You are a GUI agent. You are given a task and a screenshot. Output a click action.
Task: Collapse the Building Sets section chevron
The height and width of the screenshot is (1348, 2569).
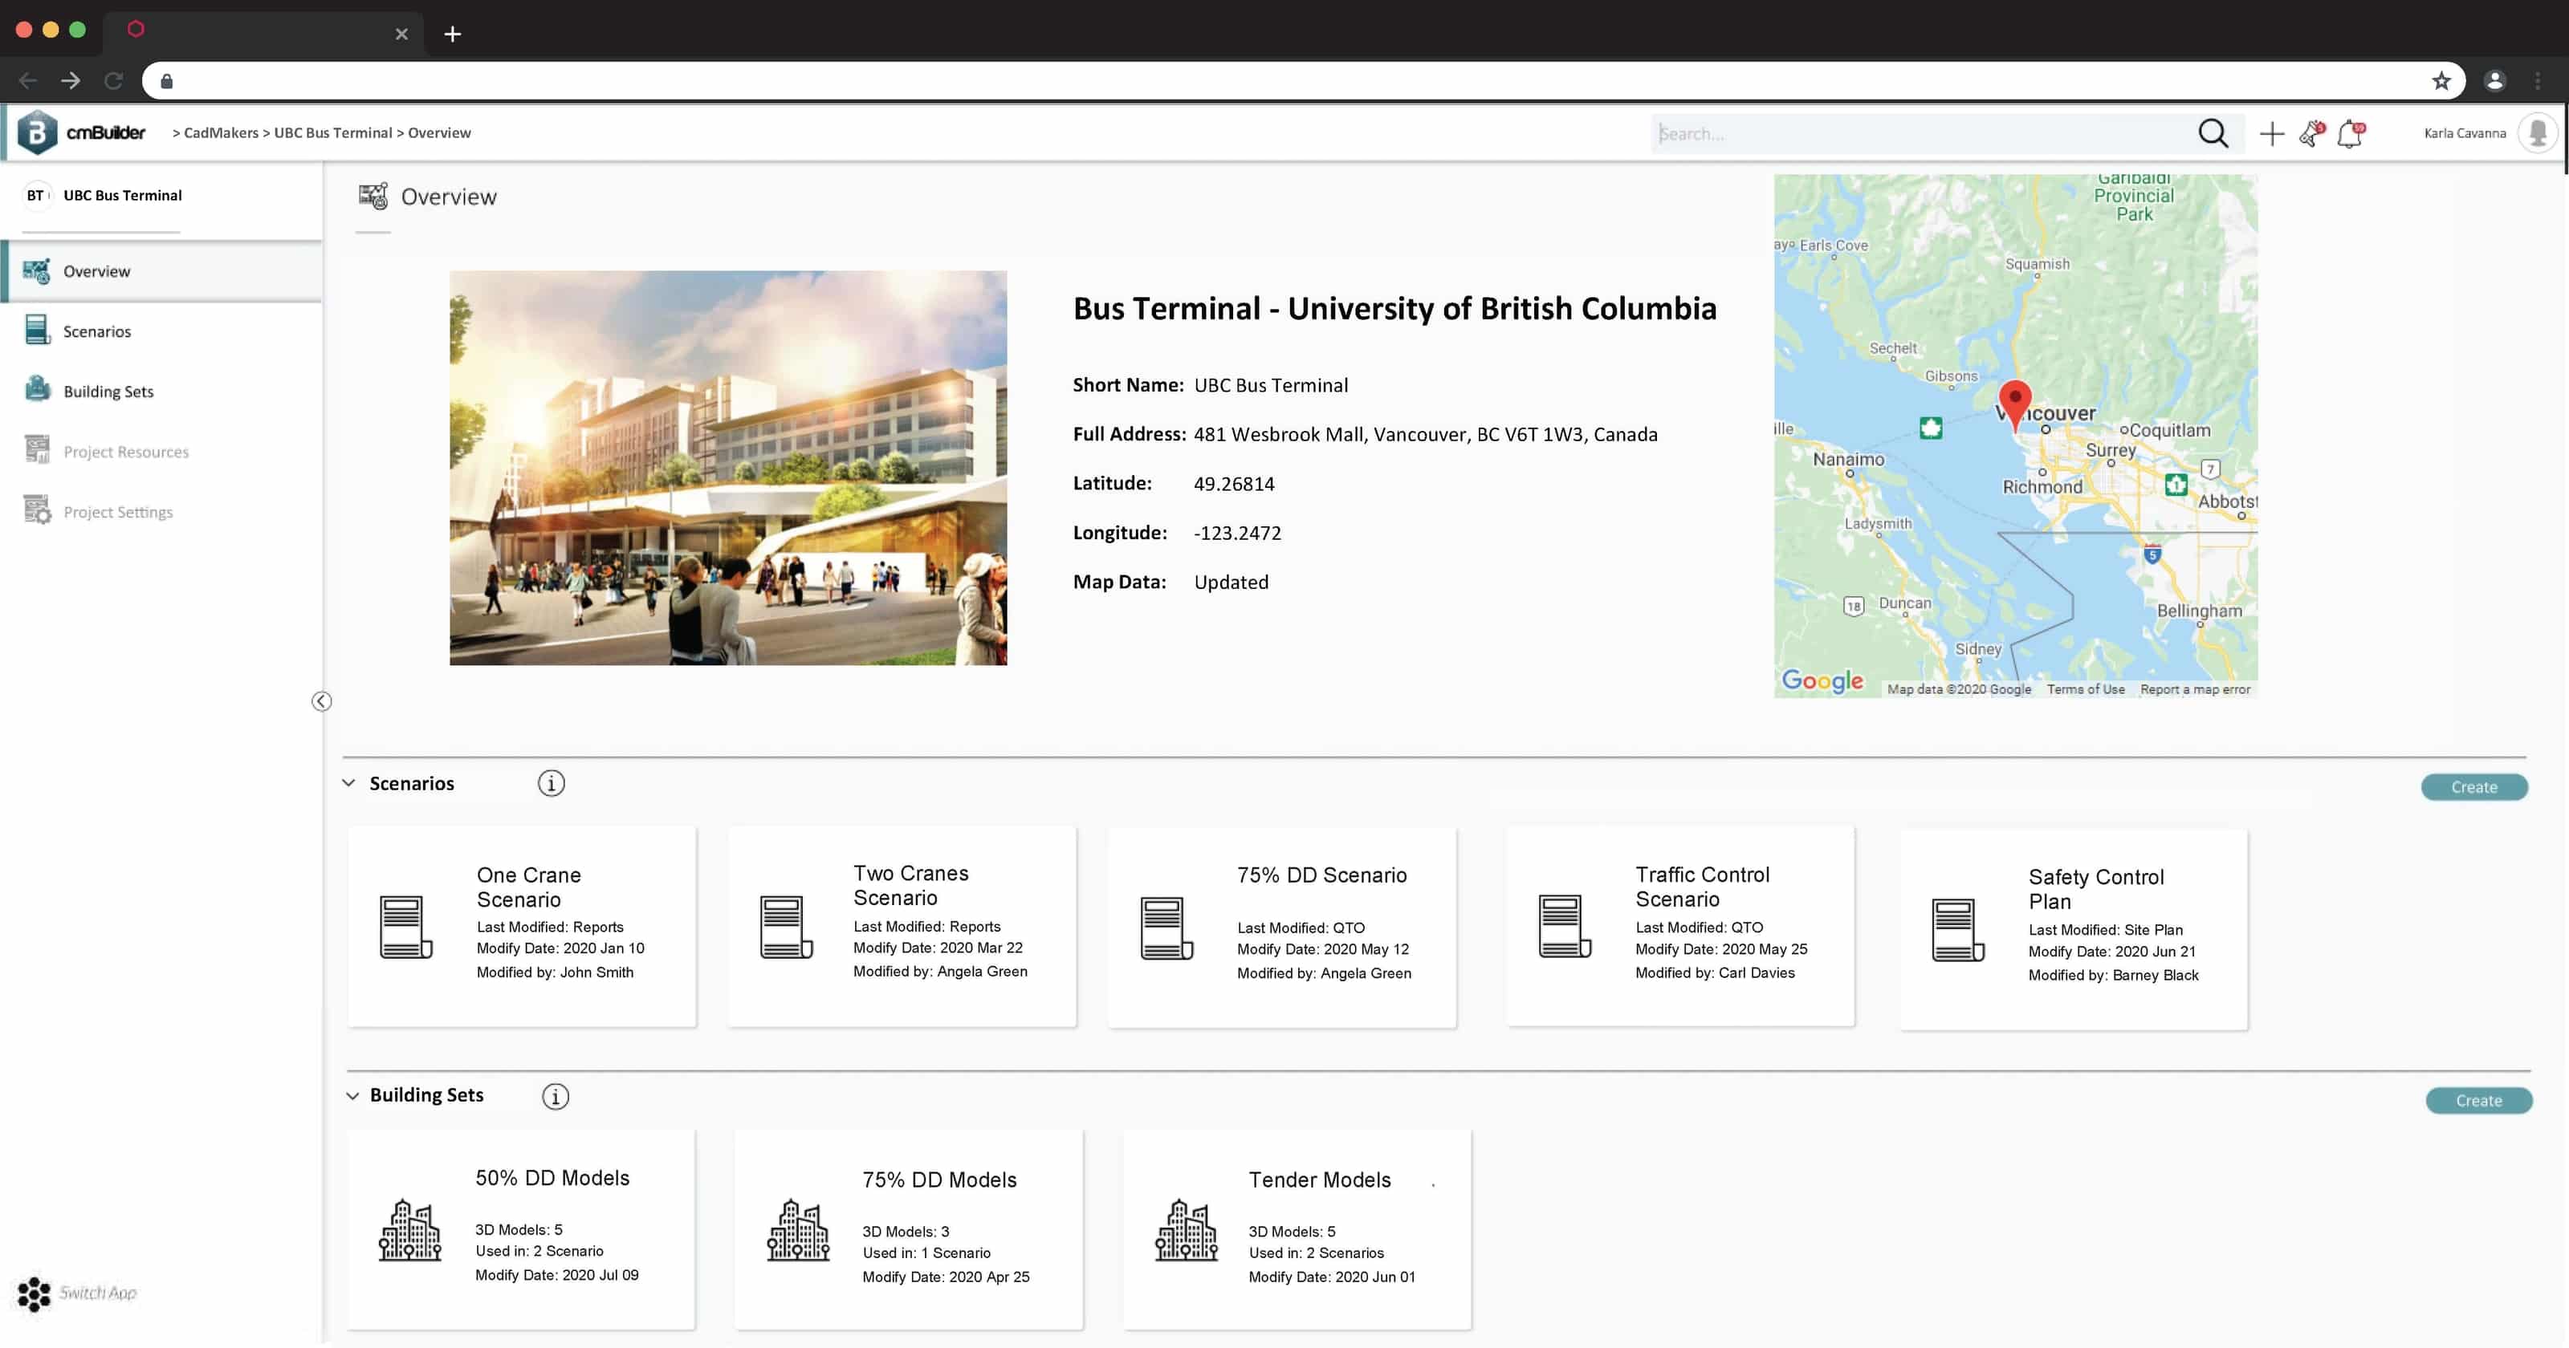[x=353, y=1094]
